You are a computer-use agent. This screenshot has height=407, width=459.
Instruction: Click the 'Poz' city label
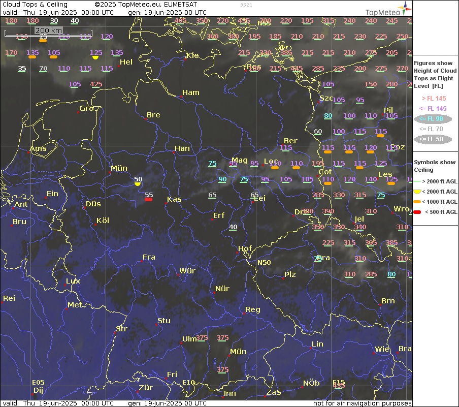click(398, 147)
